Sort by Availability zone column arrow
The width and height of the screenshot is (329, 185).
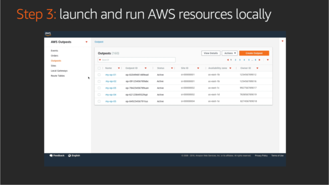(x=230, y=68)
